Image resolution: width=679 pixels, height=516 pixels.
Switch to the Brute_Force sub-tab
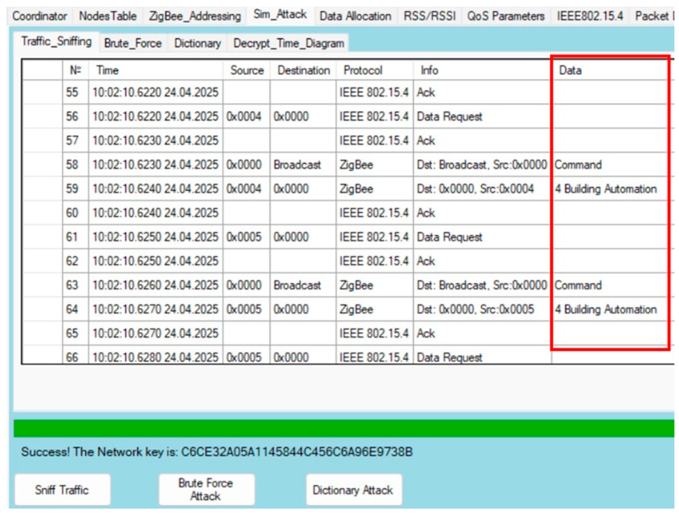pyautogui.click(x=133, y=44)
